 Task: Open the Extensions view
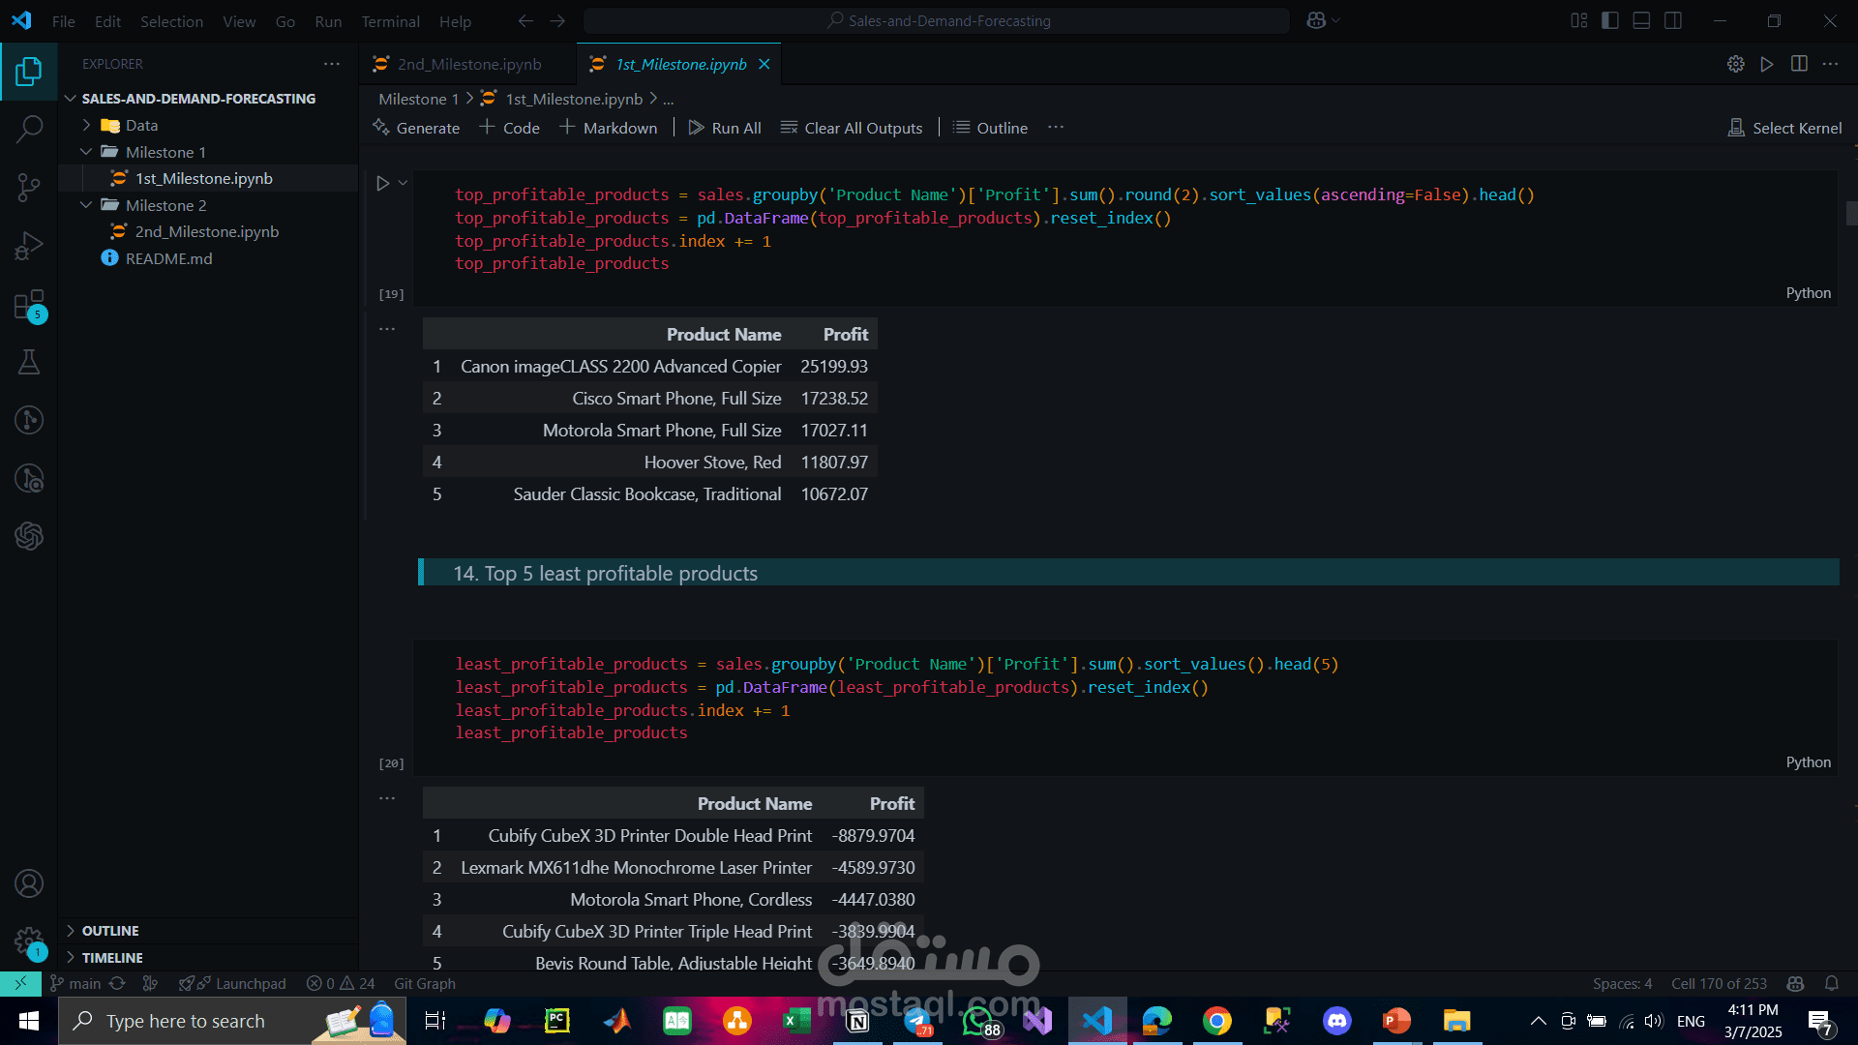coord(29,306)
